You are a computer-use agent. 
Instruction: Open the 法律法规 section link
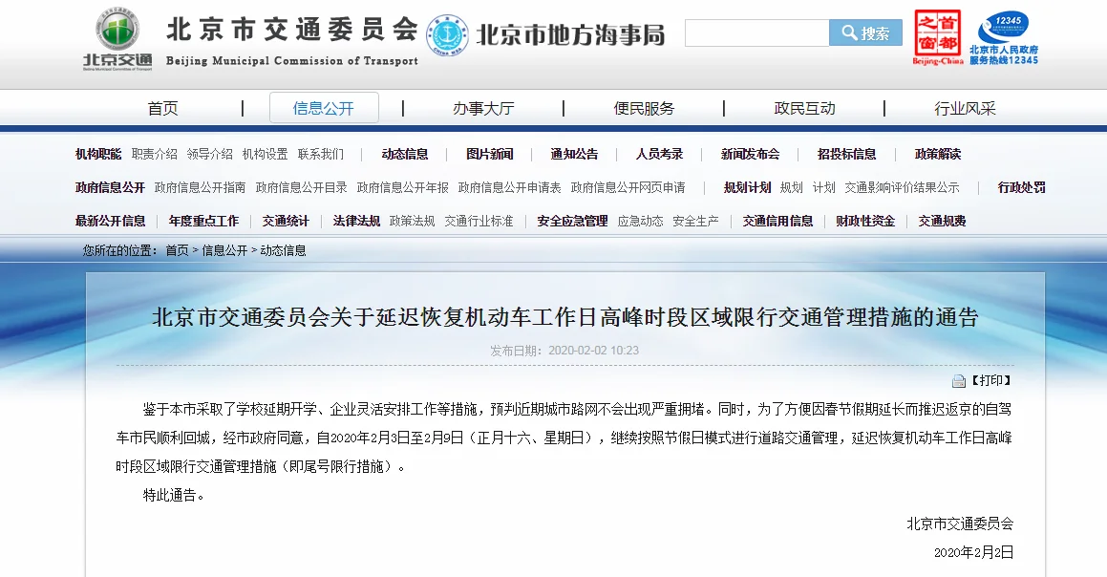tap(352, 220)
